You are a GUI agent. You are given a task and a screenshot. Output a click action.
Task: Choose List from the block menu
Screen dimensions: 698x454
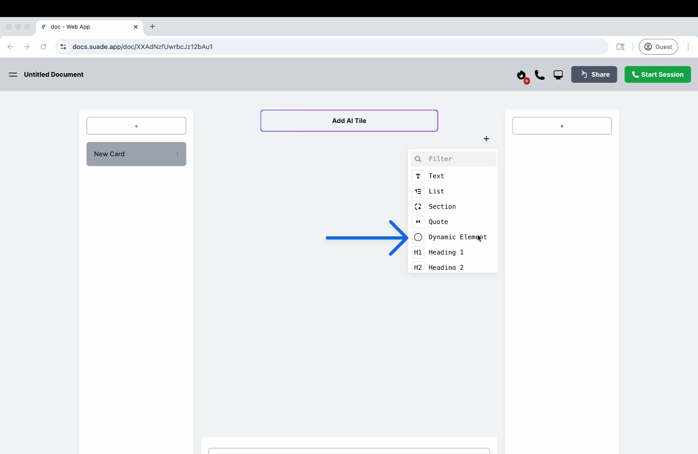click(x=453, y=191)
